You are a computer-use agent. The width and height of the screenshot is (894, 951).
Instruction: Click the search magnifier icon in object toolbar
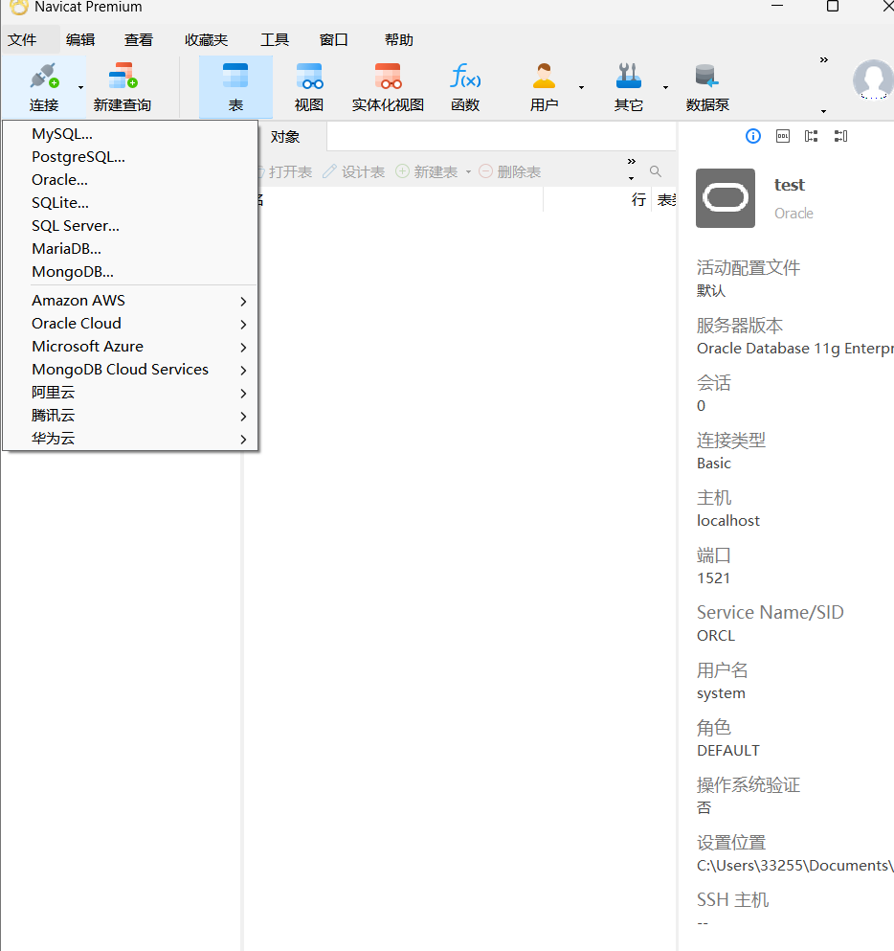656,171
